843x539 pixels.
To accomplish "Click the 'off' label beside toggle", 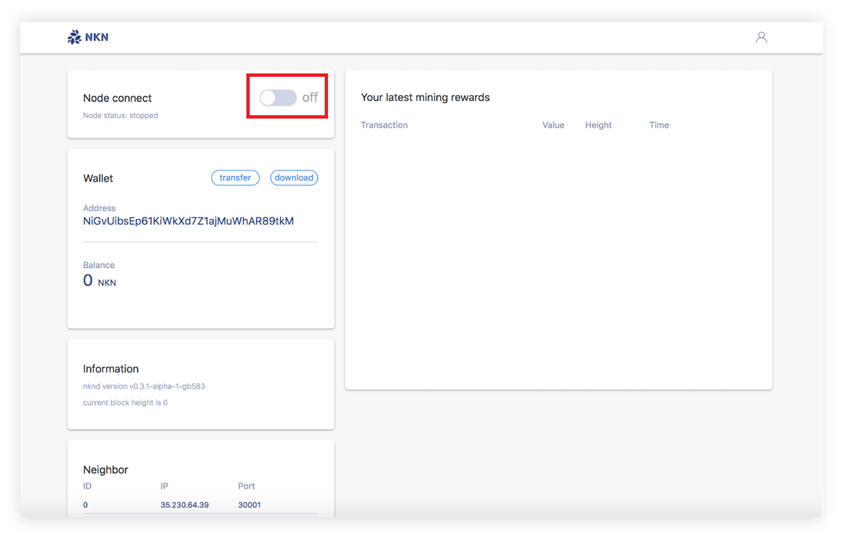I will coord(310,98).
